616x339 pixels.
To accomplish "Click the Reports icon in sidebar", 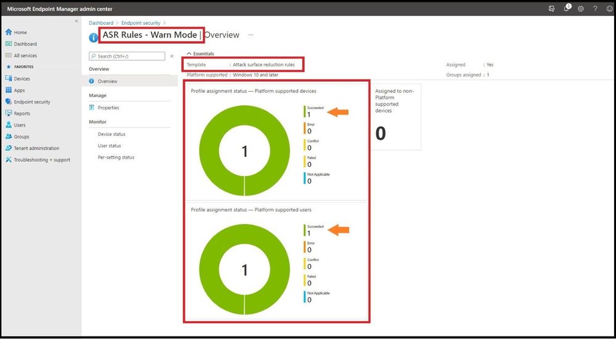I will pyautogui.click(x=9, y=113).
